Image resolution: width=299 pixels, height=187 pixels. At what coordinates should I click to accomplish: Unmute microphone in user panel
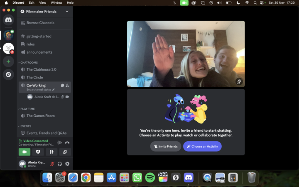tap(52, 164)
